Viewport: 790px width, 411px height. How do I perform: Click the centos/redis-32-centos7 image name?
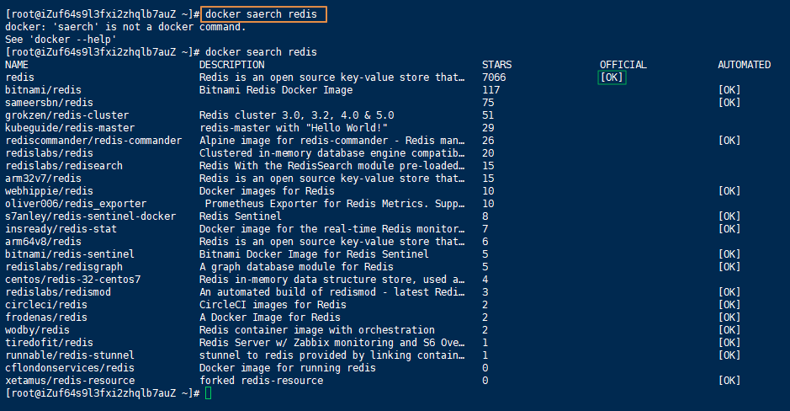(x=73, y=280)
